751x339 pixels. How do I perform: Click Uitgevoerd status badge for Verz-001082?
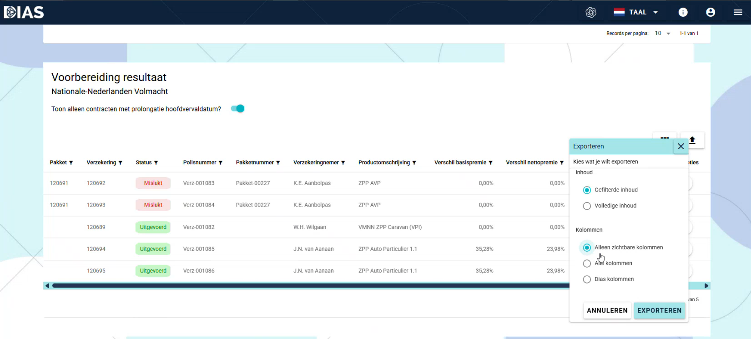(x=153, y=227)
